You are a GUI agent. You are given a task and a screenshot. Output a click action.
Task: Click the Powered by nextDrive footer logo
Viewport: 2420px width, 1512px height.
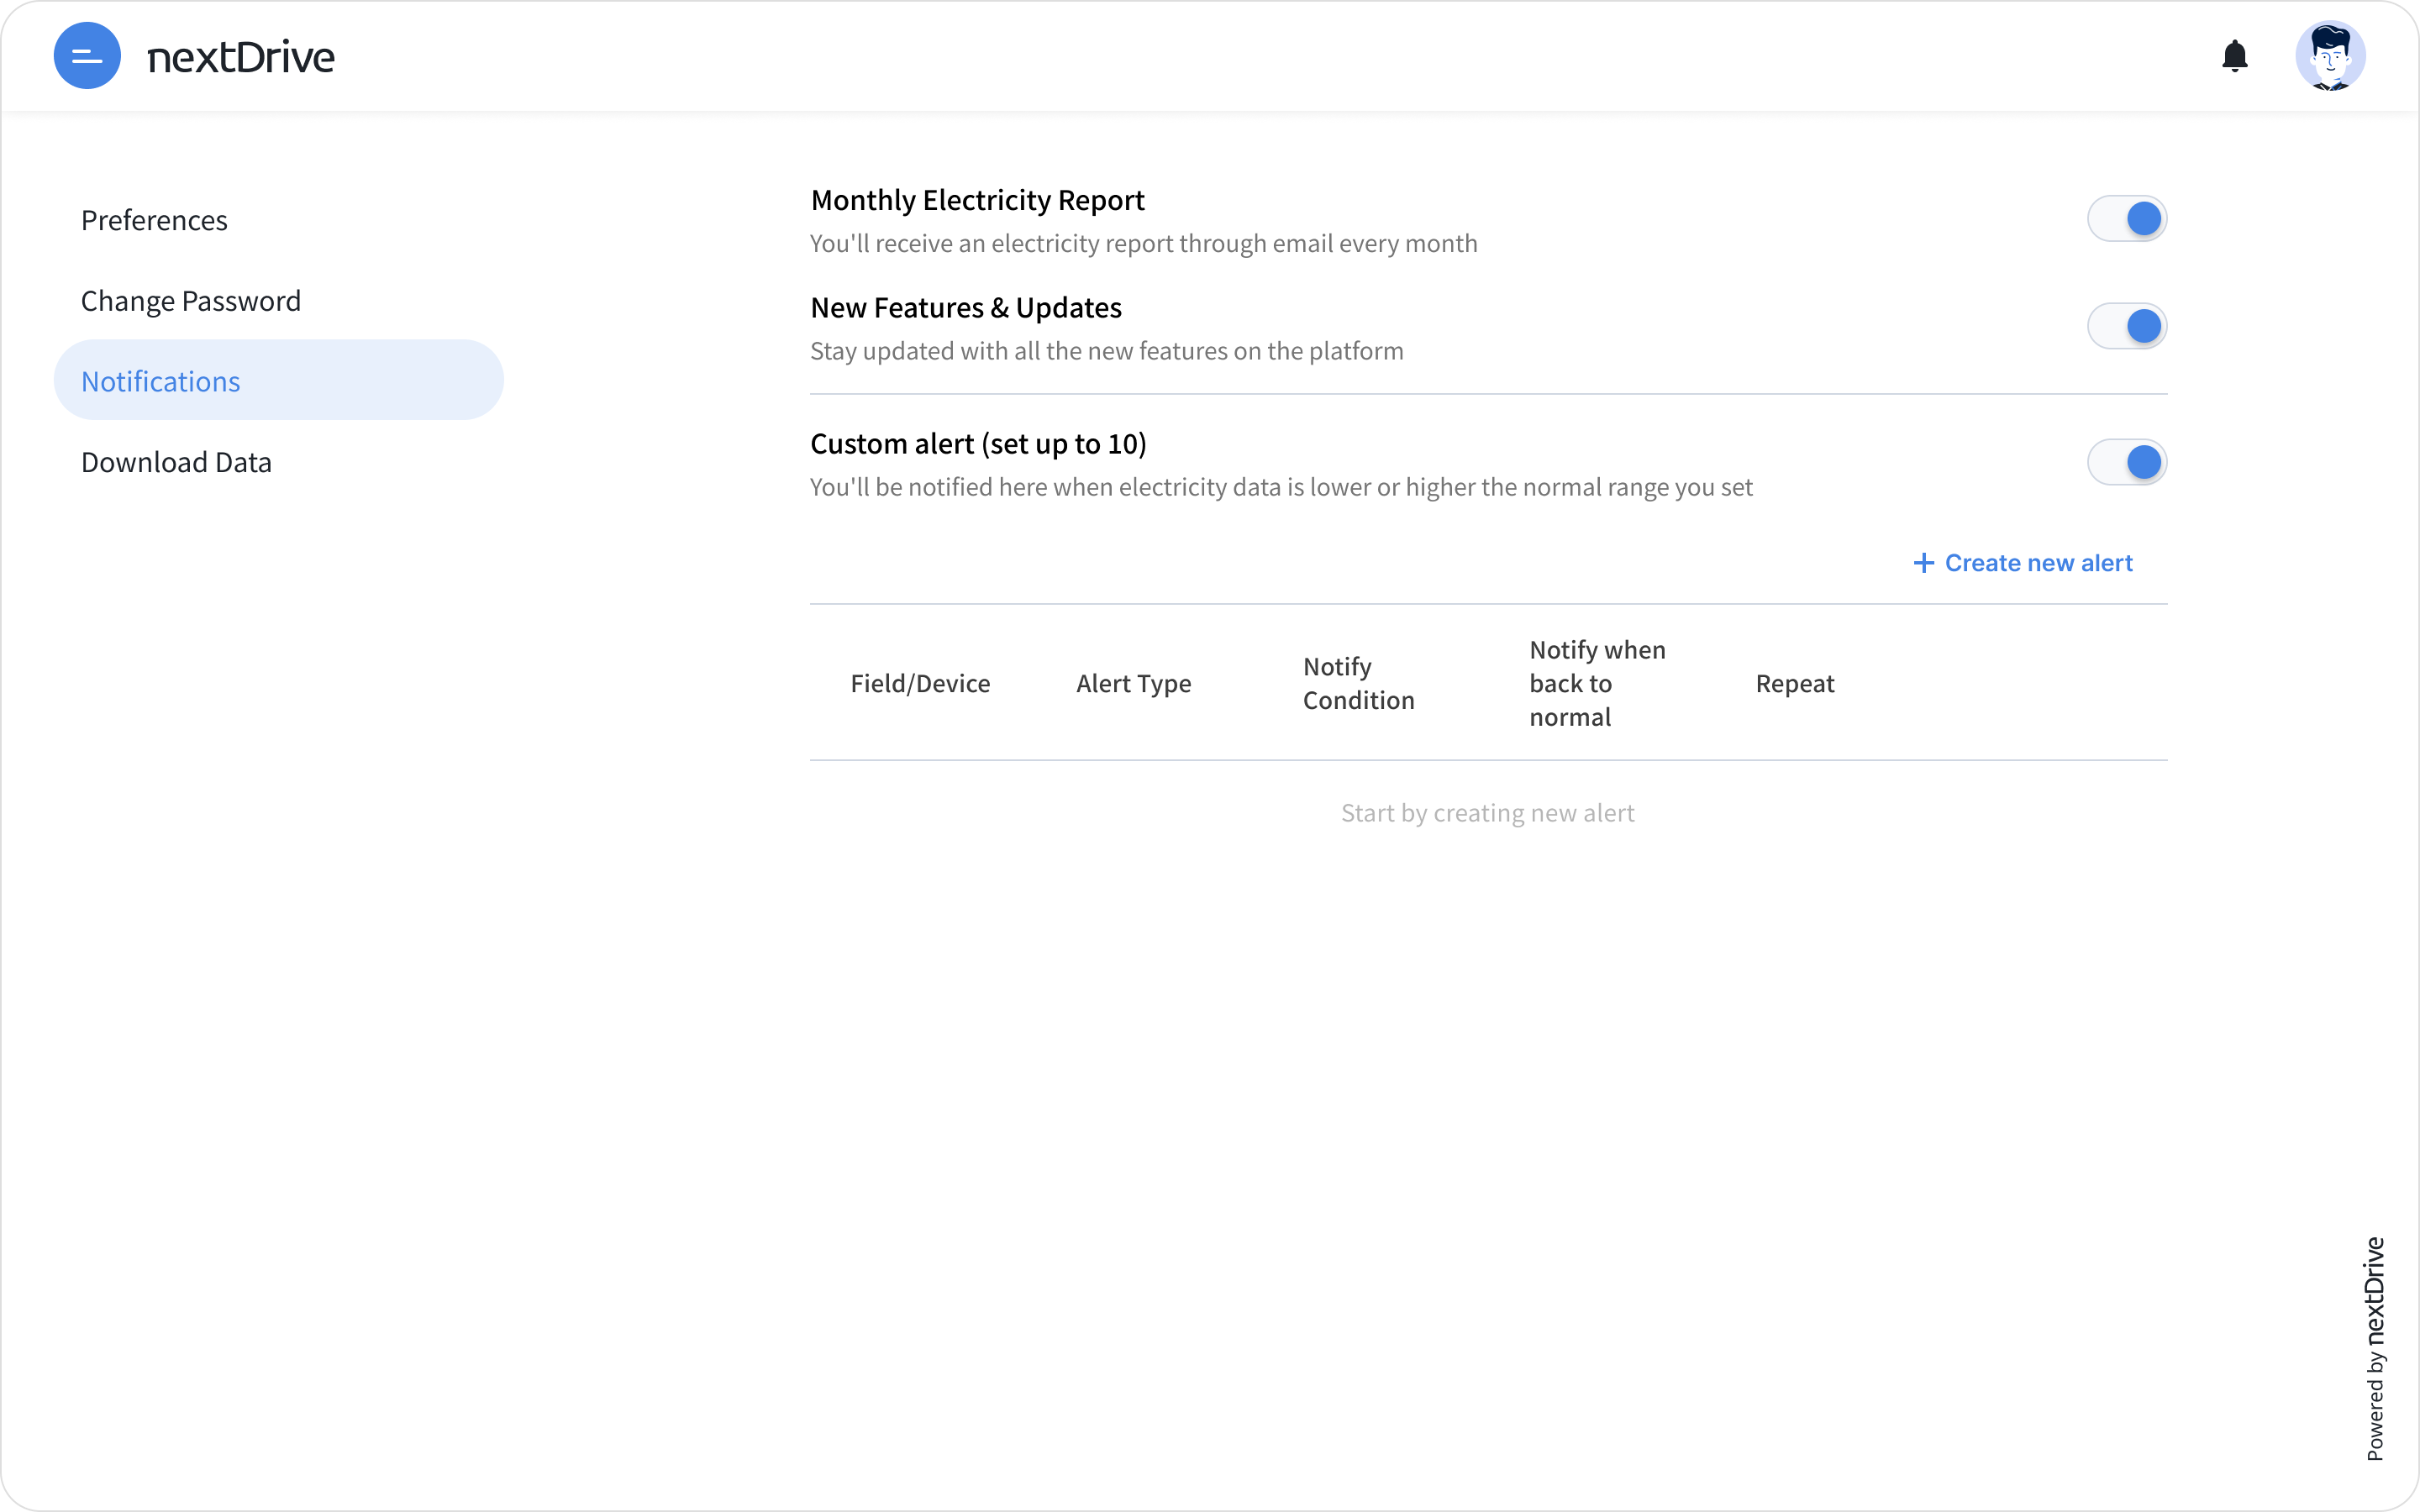(x=2375, y=1347)
